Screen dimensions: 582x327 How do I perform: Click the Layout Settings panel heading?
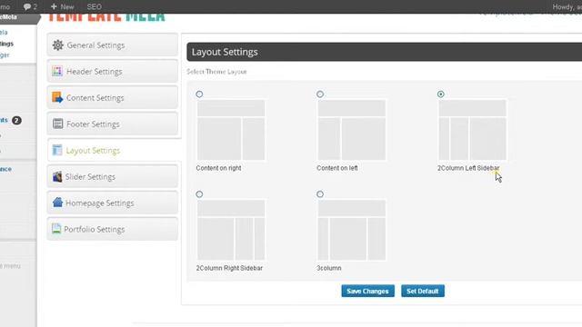point(384,52)
